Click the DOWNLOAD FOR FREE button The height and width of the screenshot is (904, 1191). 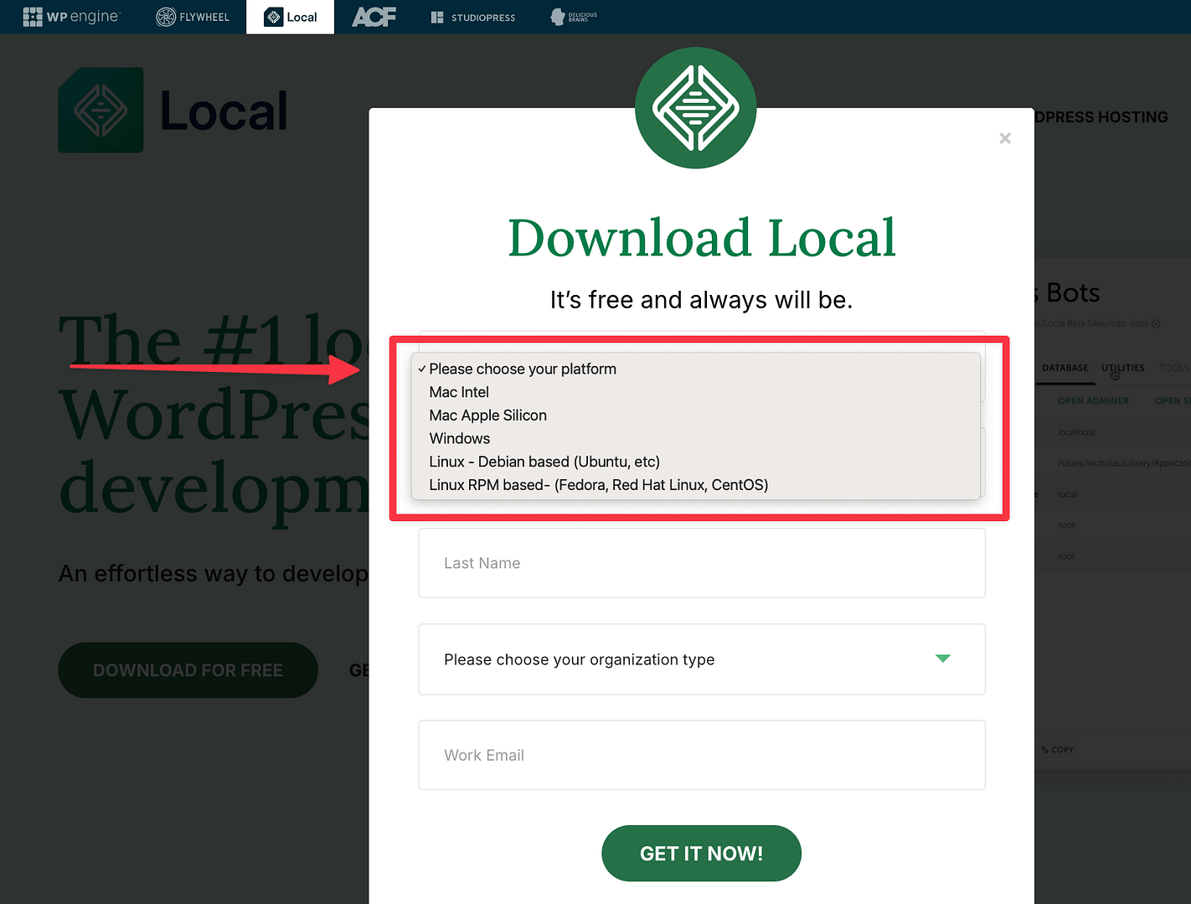pyautogui.click(x=188, y=670)
